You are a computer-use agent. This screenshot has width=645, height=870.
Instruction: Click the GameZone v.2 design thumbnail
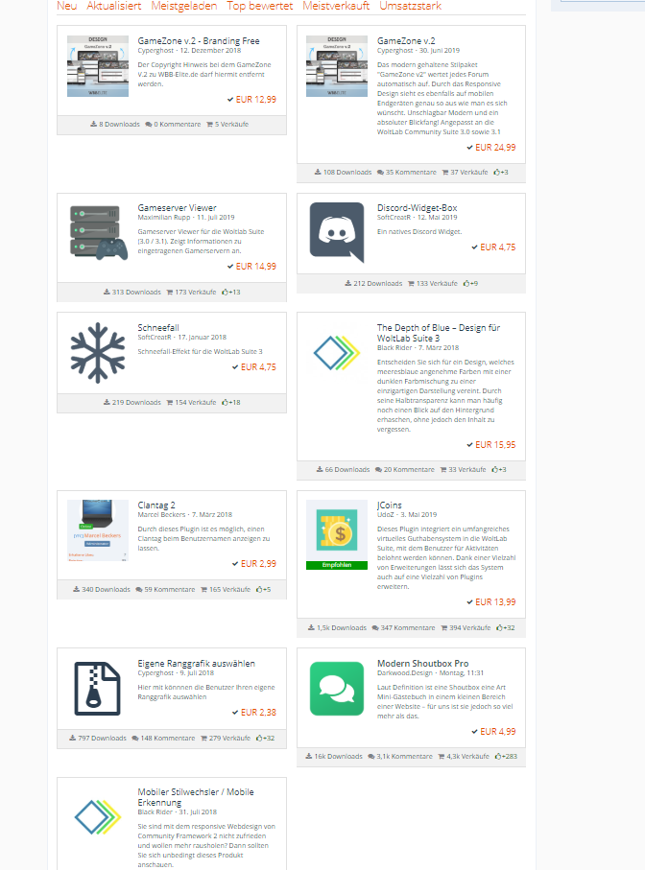click(x=336, y=65)
